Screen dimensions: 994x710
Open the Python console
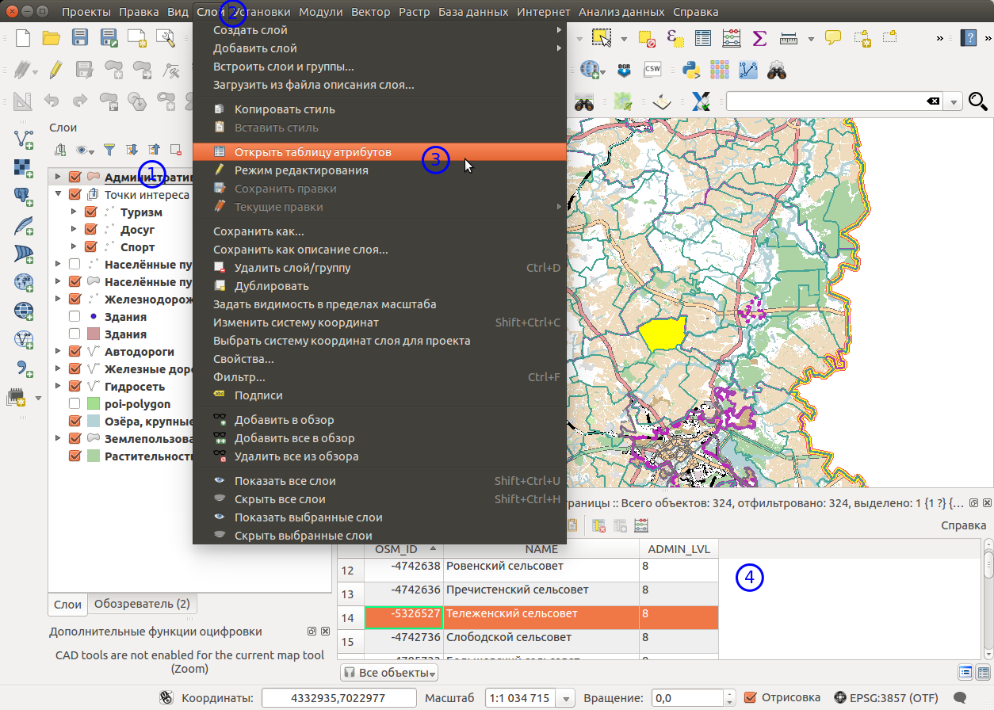(690, 70)
